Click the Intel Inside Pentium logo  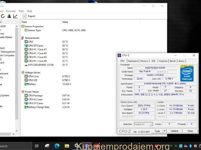click(187, 75)
